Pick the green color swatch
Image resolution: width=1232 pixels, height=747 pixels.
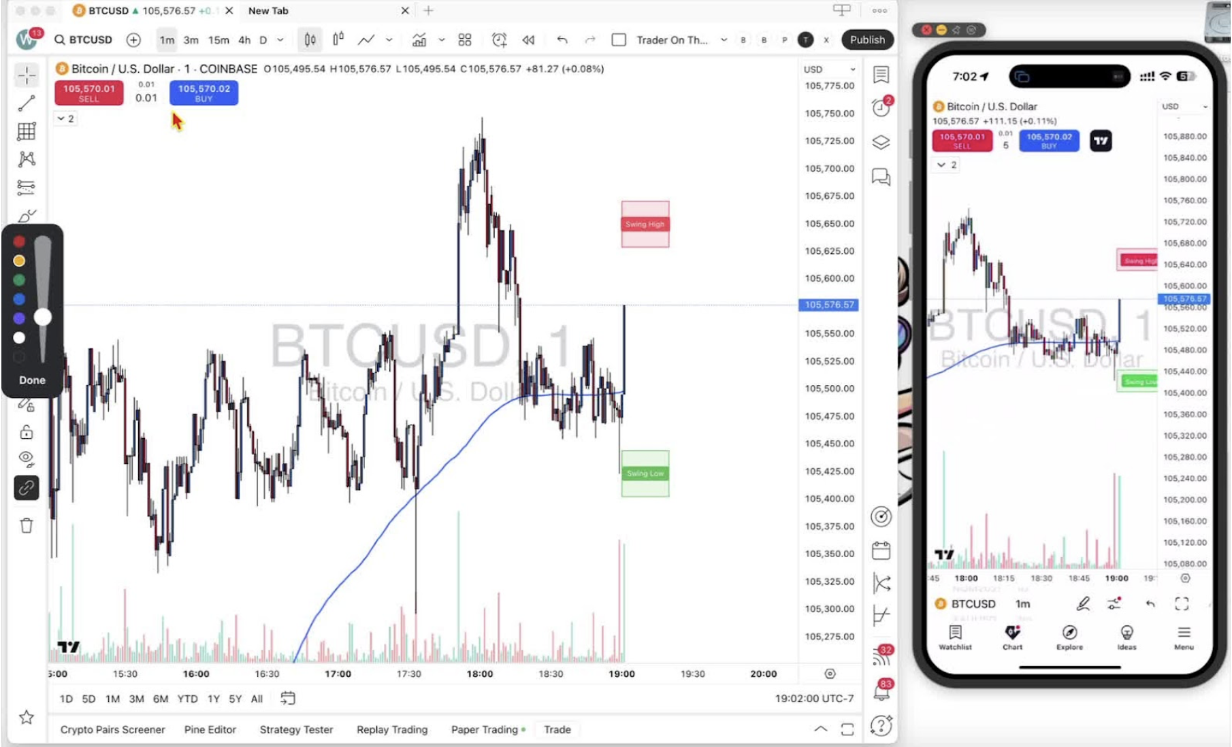tap(19, 280)
